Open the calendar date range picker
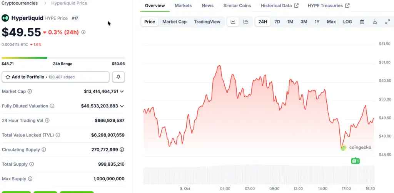 [x=362, y=22]
